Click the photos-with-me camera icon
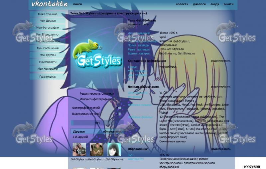 point(120,108)
